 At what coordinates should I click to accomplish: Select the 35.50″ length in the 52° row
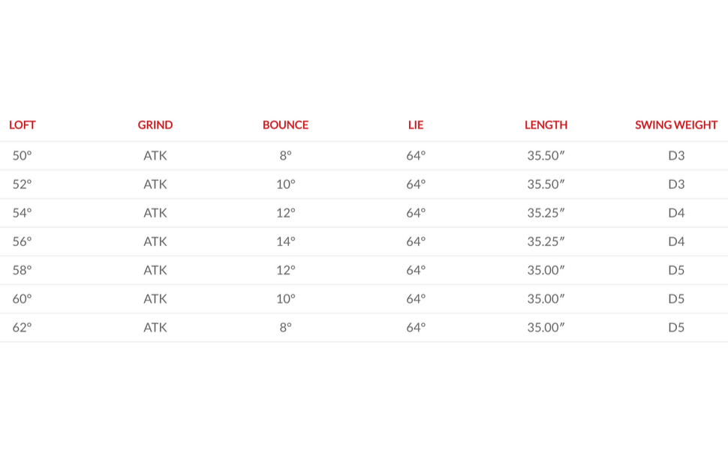[x=546, y=184]
